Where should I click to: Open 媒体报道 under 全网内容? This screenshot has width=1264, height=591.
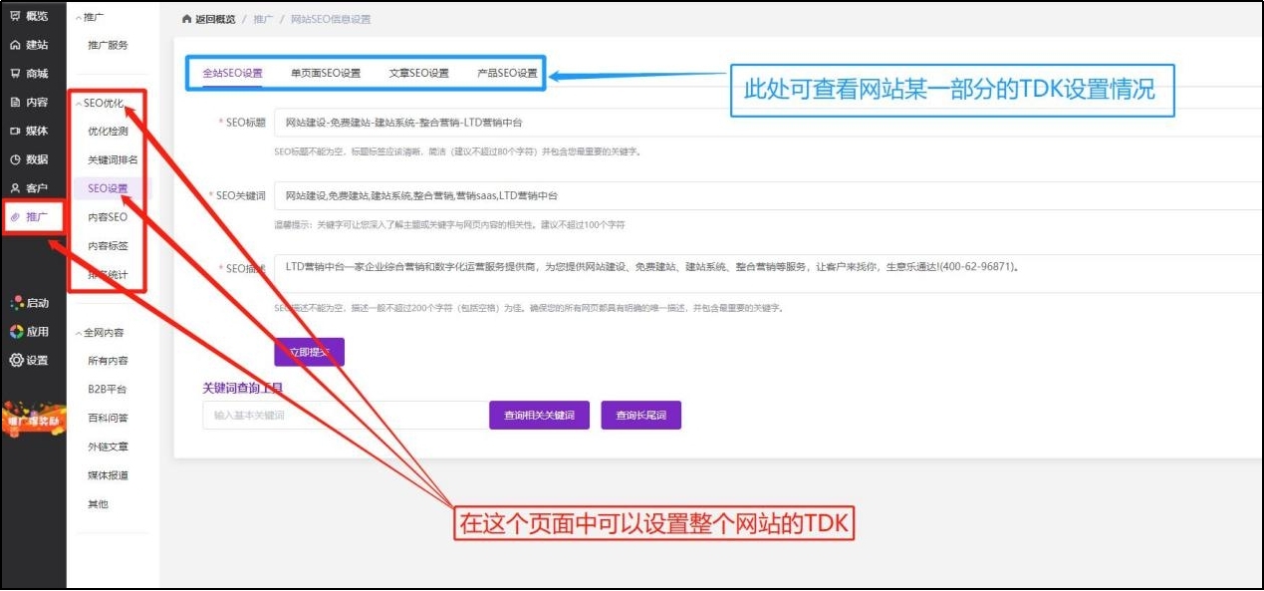coord(108,476)
